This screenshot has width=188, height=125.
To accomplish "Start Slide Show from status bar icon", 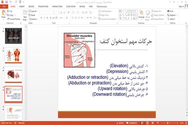I will pyautogui.click(x=158, y=123).
